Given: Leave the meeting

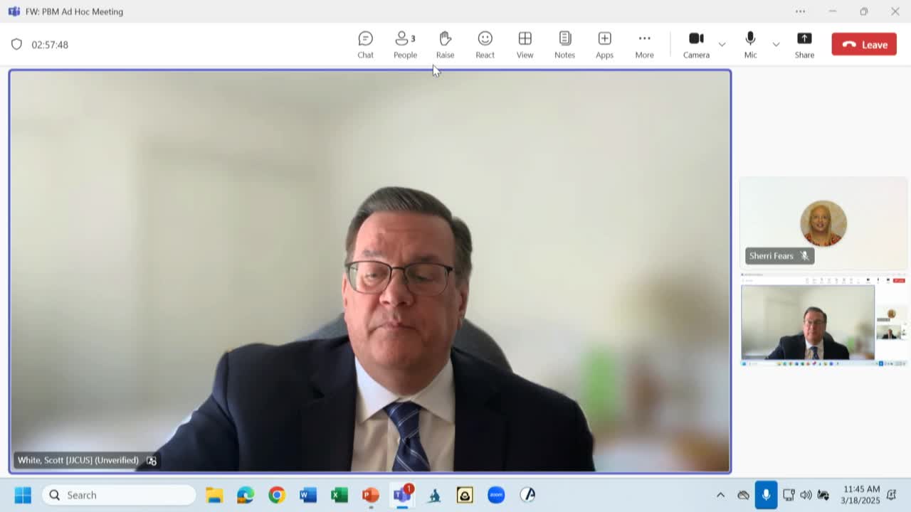Looking at the screenshot, I should [x=864, y=45].
